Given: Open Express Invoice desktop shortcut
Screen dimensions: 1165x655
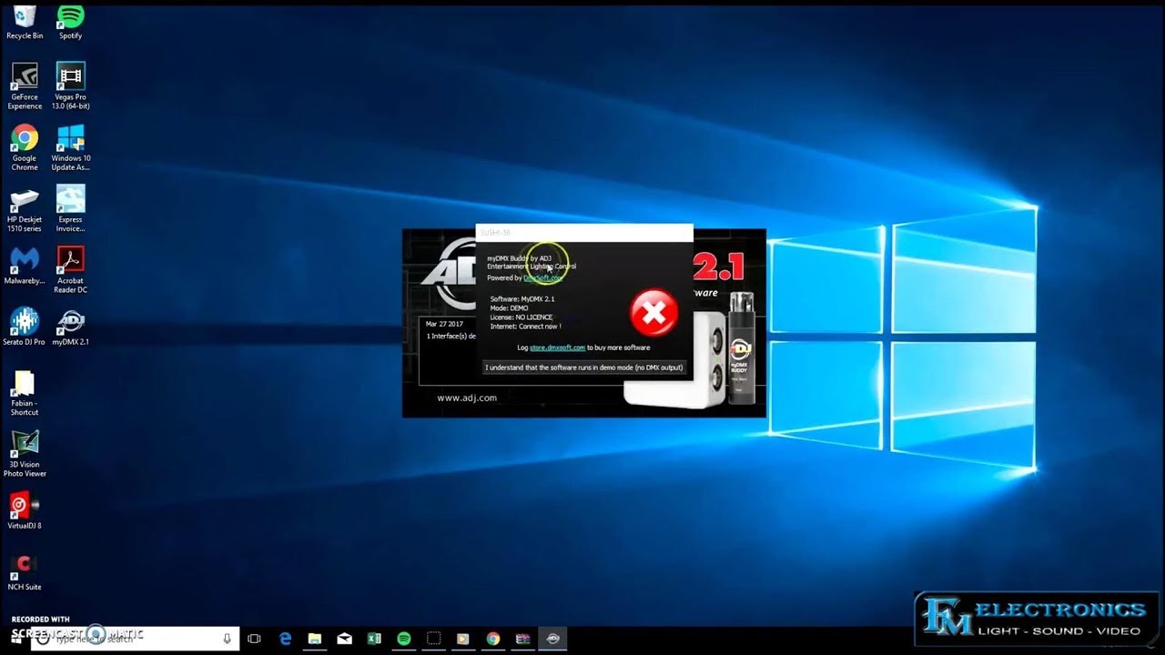Looking at the screenshot, I should [x=70, y=208].
